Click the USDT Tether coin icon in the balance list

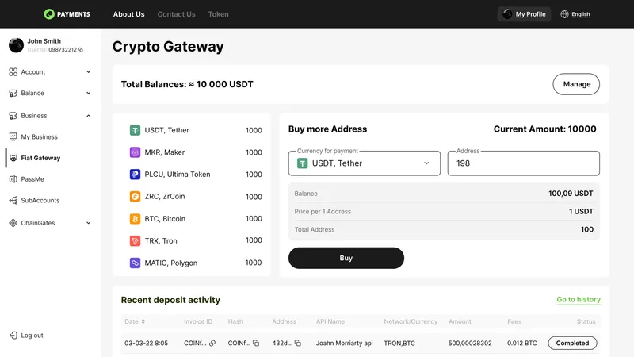pos(135,130)
